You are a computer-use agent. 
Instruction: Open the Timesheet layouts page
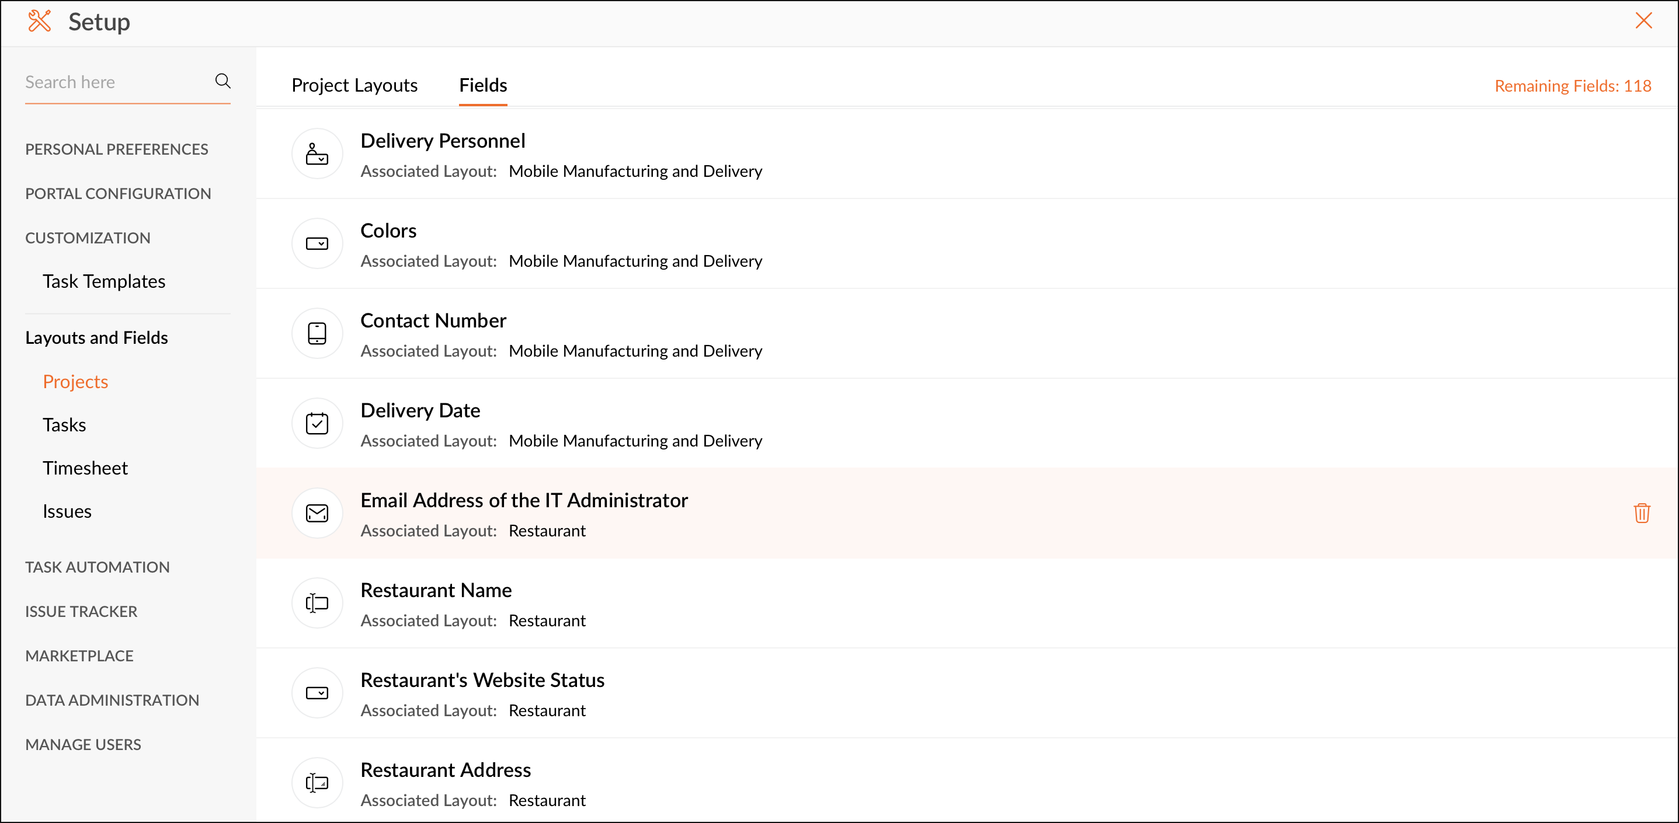coord(85,468)
